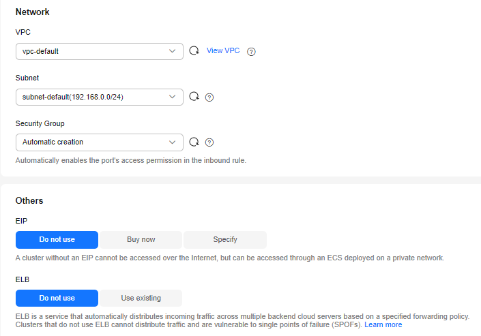Open the Learn more link about ELB
481x336 pixels.
click(383, 325)
